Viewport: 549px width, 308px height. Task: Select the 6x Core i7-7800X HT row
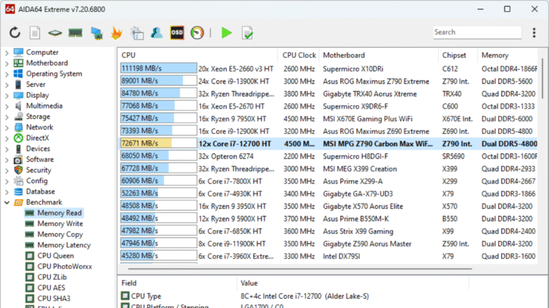pos(328,181)
